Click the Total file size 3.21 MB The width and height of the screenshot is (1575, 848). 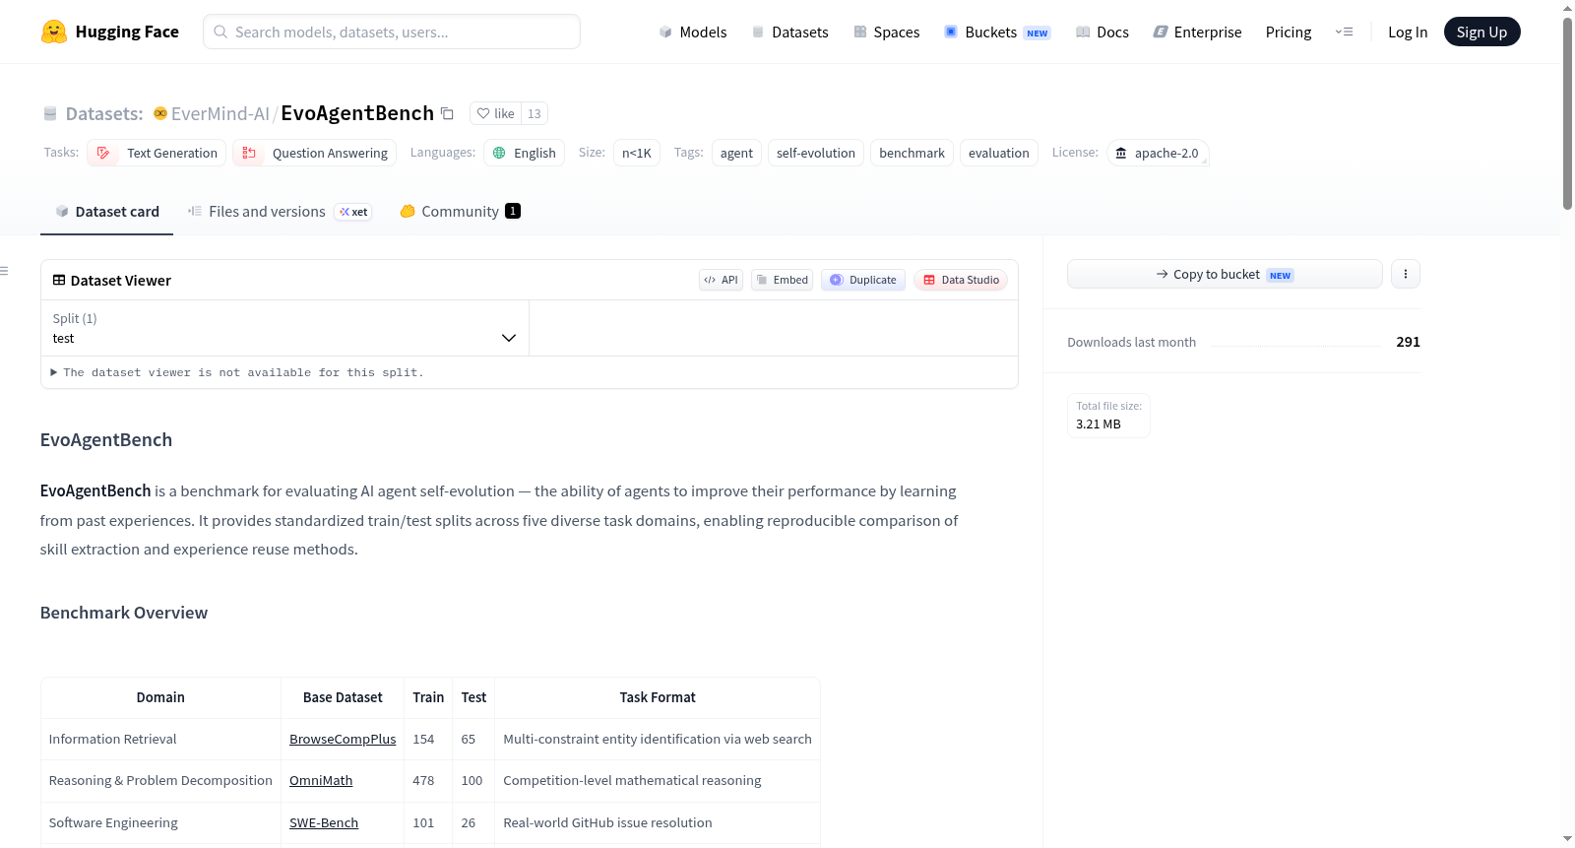point(1108,416)
